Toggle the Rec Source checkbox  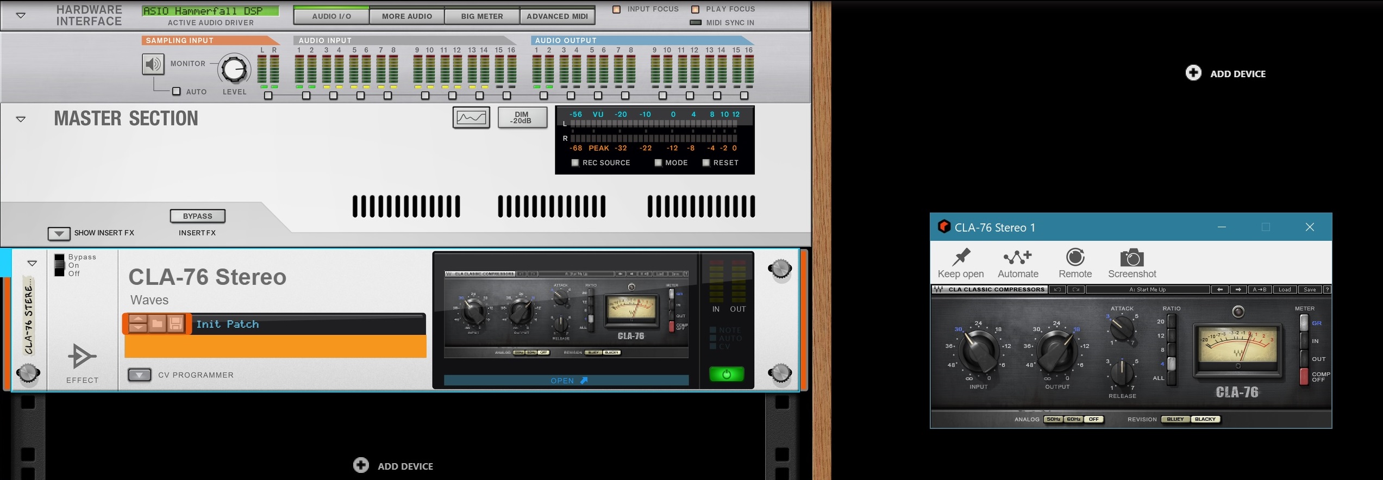click(x=575, y=163)
